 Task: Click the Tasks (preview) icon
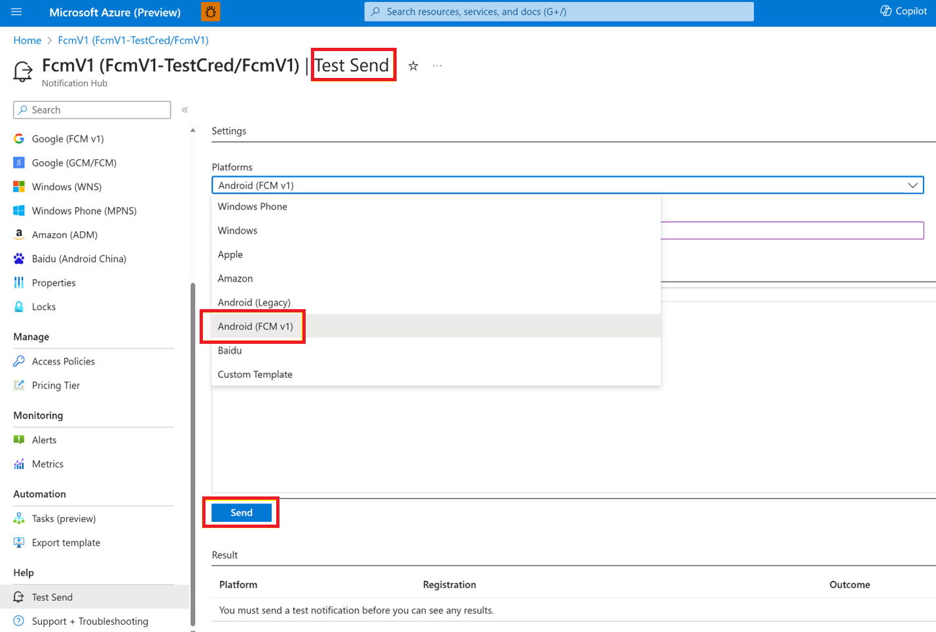19,519
